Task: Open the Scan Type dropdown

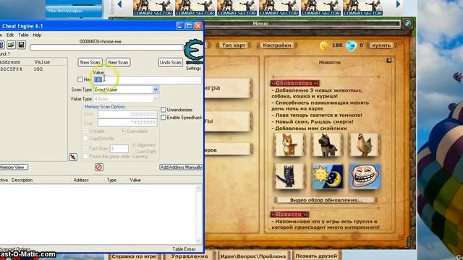Action: [127, 90]
